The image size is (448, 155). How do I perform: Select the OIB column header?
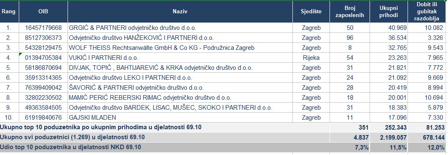click(43, 12)
